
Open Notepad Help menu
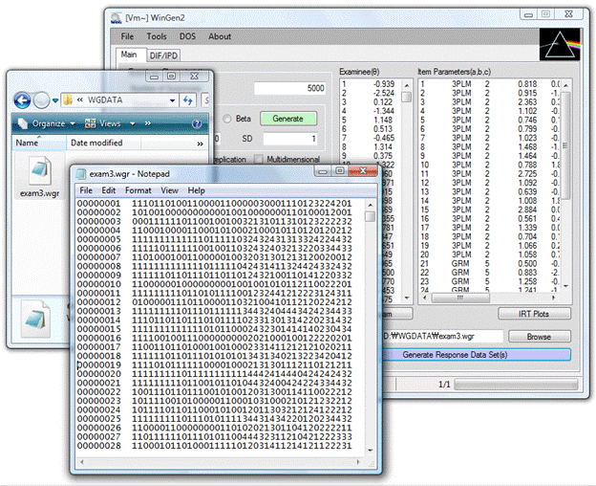coord(196,190)
